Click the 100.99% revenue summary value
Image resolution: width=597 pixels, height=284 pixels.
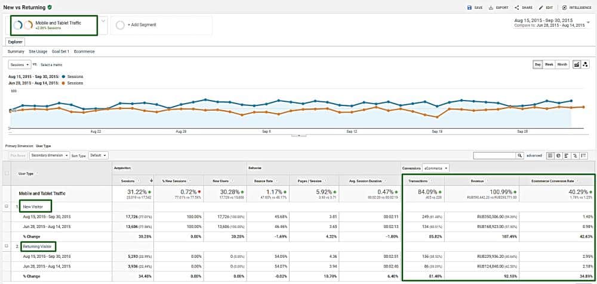tap(501, 192)
